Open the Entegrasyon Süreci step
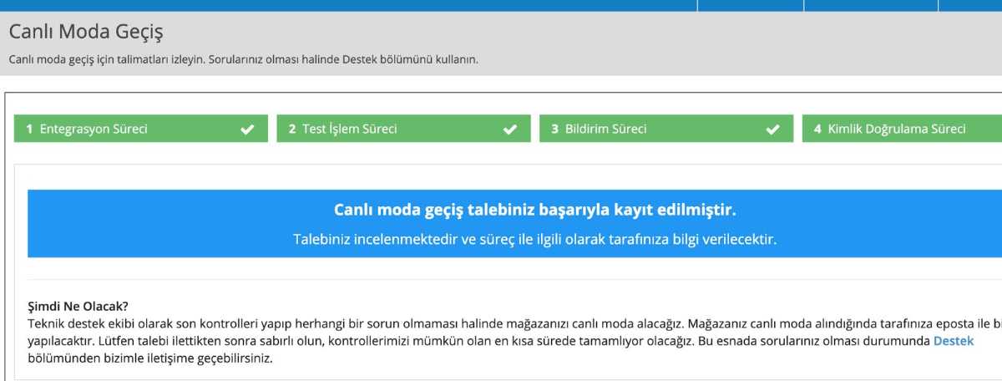The image size is (1002, 381). pyautogui.click(x=94, y=130)
